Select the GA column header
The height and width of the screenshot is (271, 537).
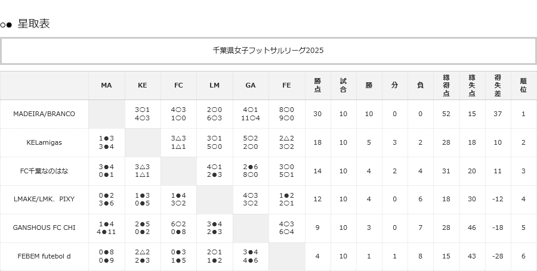pyautogui.click(x=251, y=85)
